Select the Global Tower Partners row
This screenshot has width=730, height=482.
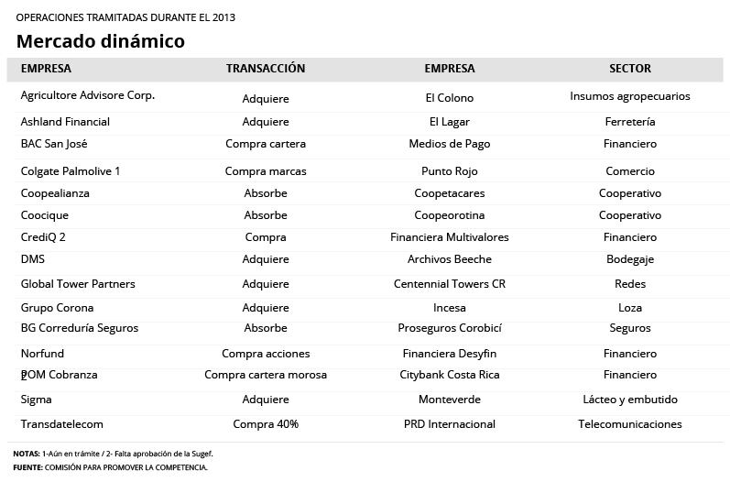(78, 284)
